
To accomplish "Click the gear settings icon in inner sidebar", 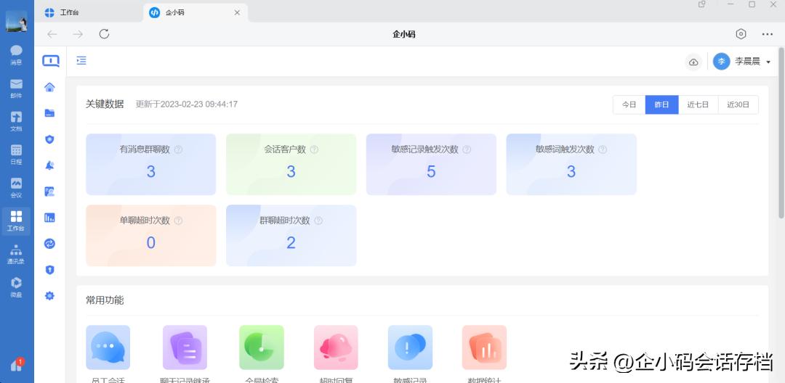I will 49,296.
